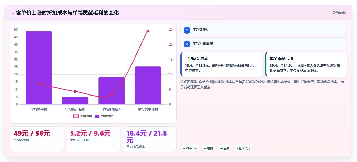Click the icon in 进度 chip

pos(221,148)
